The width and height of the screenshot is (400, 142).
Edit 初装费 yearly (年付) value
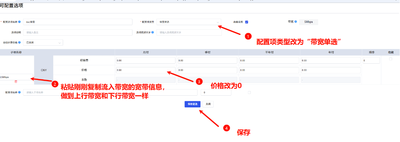pos(331,60)
